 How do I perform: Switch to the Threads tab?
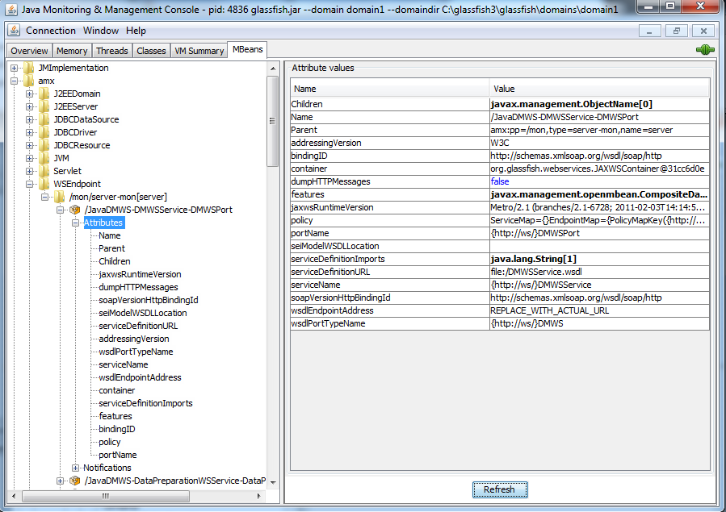click(x=112, y=51)
